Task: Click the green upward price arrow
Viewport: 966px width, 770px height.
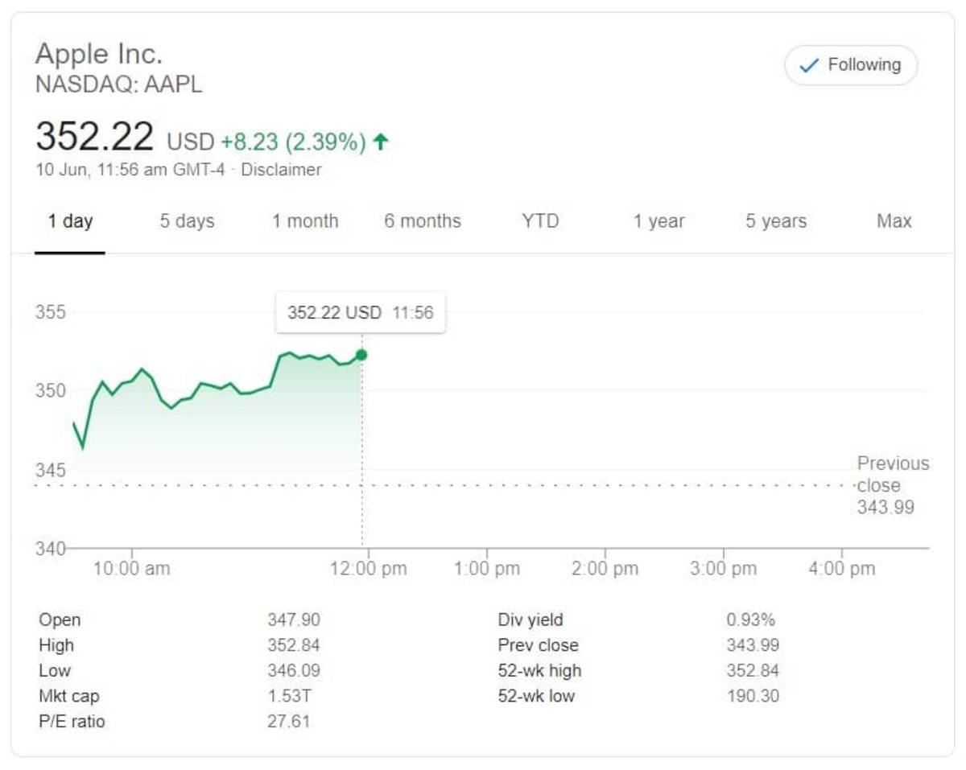Action: pos(379,141)
